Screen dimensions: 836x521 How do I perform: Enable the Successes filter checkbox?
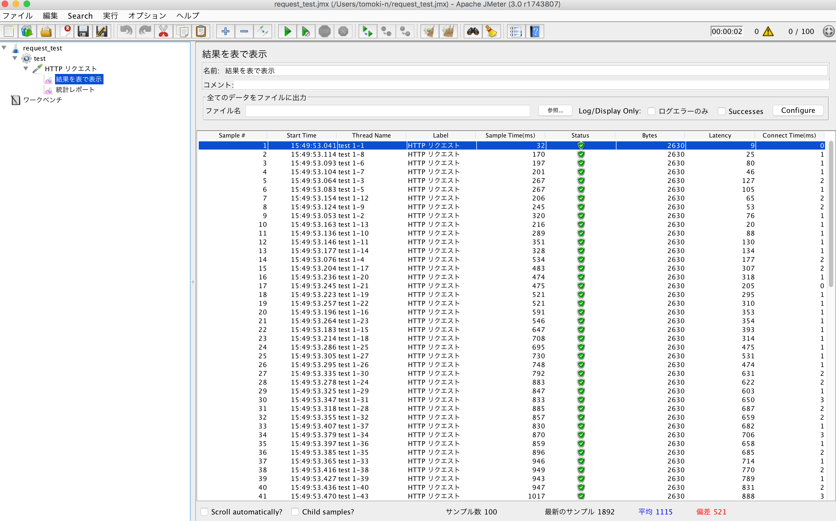click(722, 111)
